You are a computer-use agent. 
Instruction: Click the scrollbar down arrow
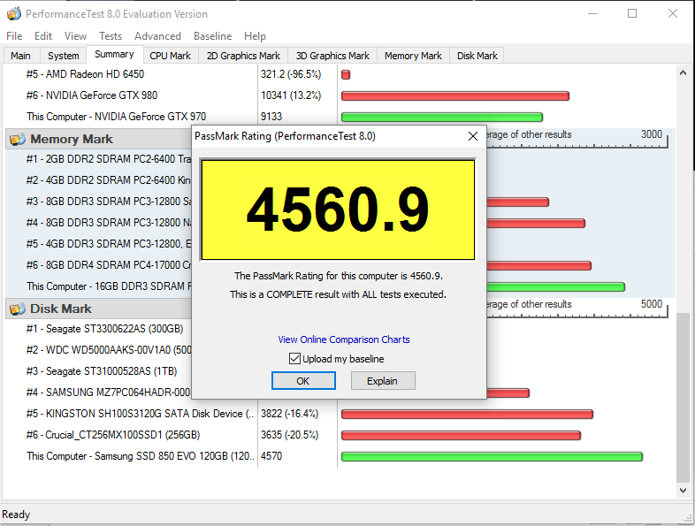tap(684, 490)
